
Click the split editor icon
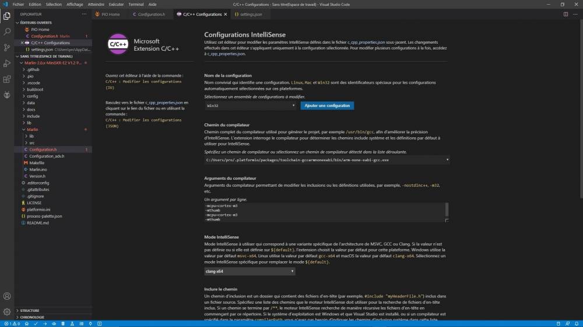(566, 14)
